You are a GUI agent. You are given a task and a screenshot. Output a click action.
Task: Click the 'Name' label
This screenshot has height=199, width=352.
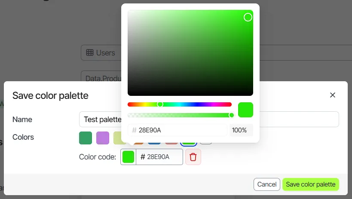[x=22, y=119]
